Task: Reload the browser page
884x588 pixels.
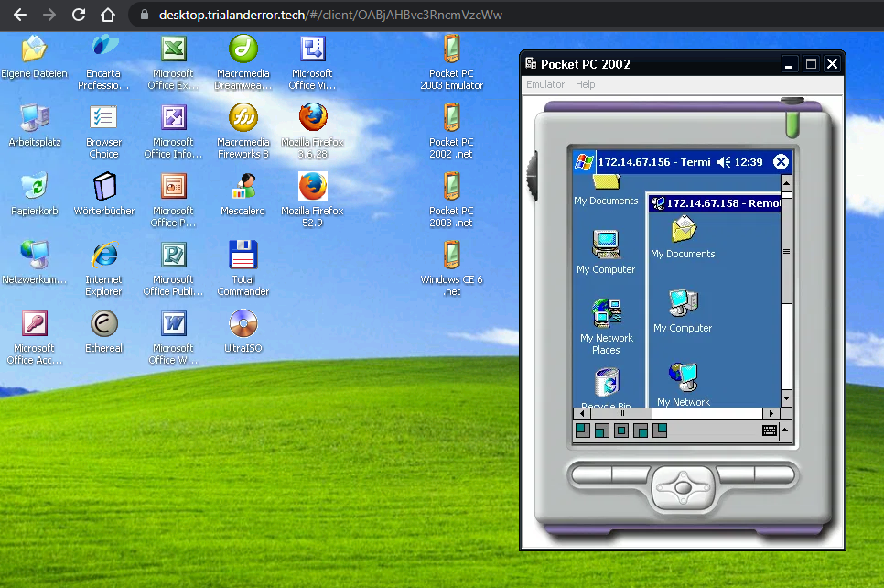Action: pos(79,15)
